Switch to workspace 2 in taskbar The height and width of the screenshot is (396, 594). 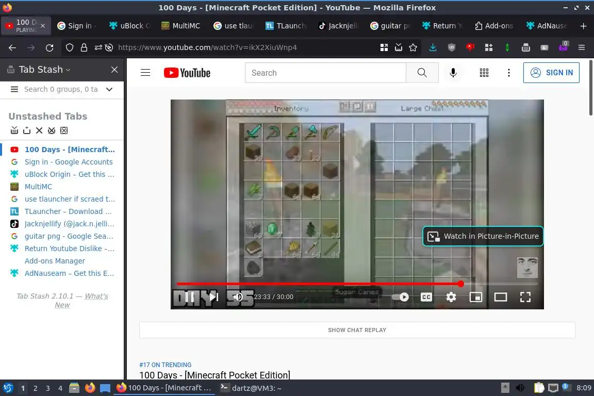click(x=35, y=388)
